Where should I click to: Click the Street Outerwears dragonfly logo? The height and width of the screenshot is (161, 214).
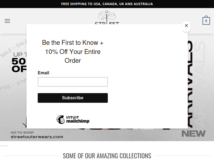107,17
